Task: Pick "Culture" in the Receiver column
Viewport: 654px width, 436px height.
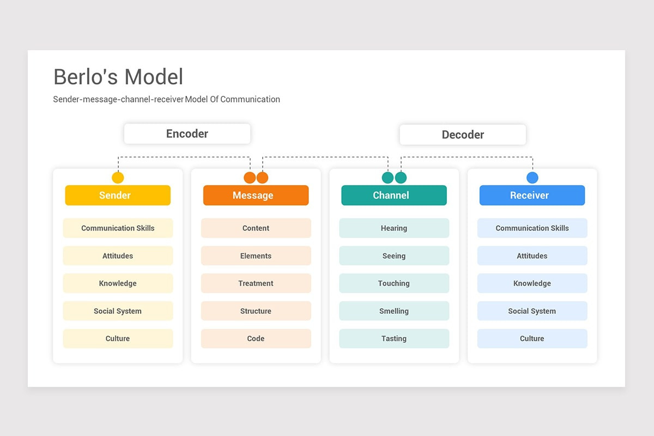Action: 532,338
